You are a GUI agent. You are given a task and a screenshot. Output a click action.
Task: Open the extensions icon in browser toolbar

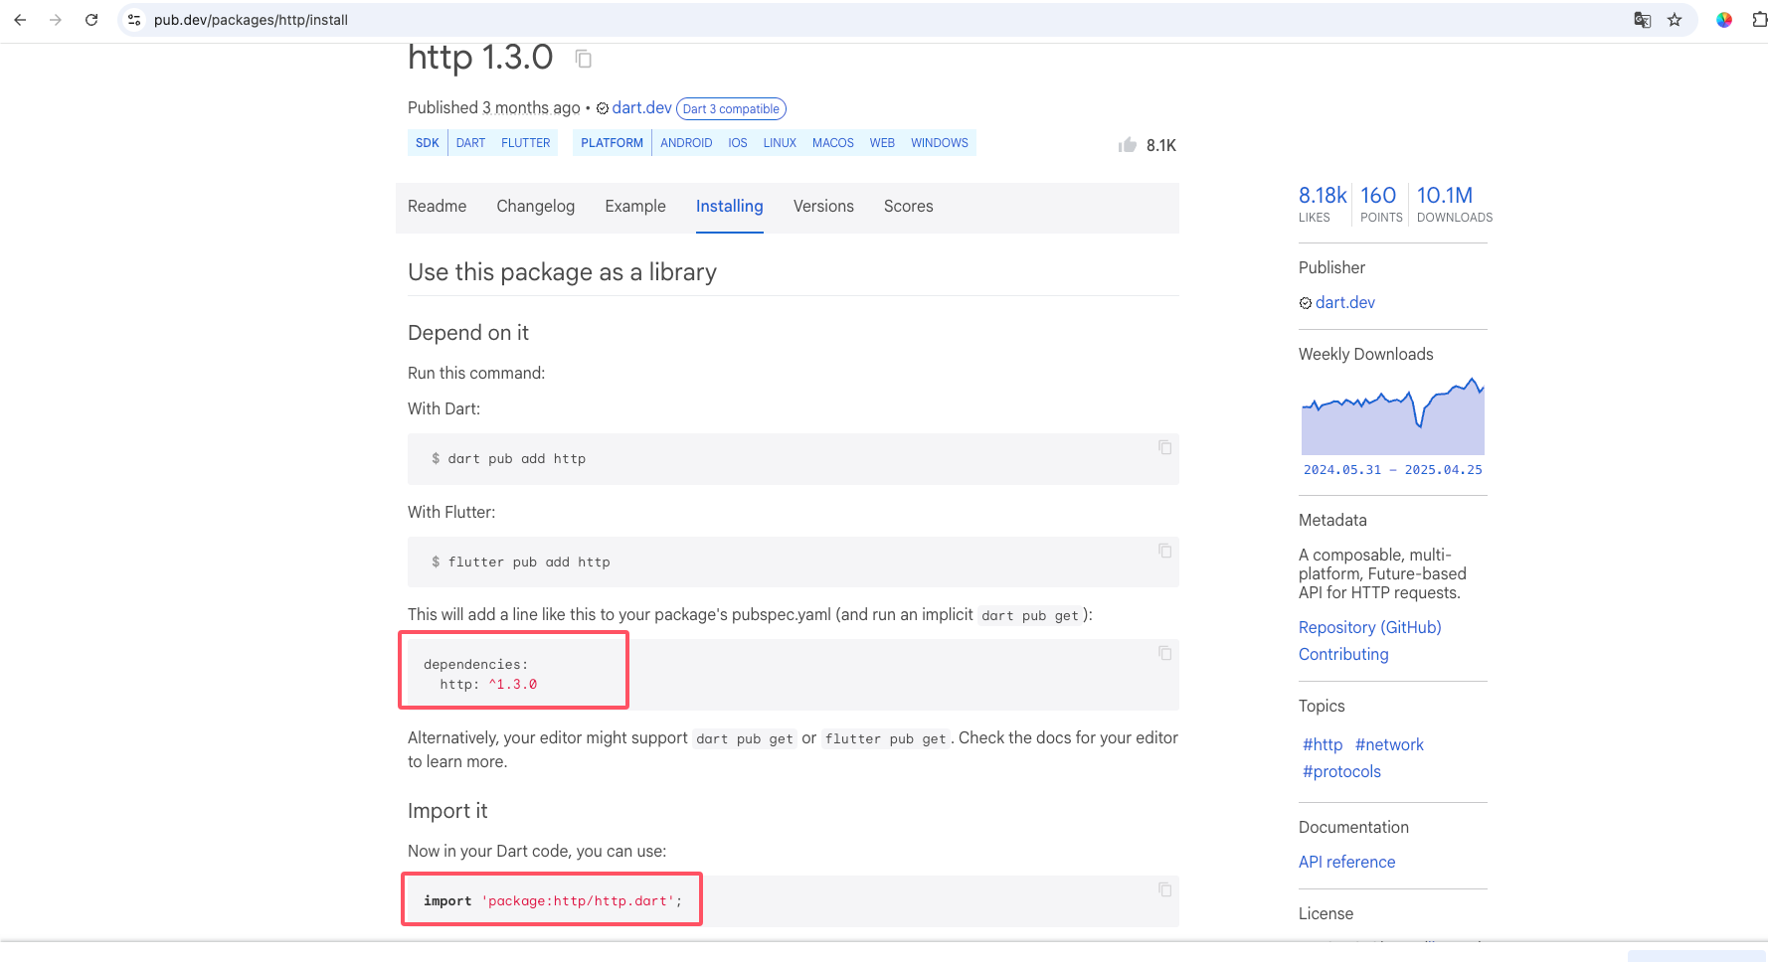[x=1759, y=20]
